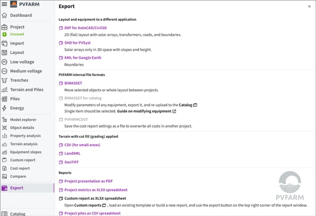Click the Terrain and Piles icon
The height and width of the screenshot is (216, 316).
[x=4, y=89]
